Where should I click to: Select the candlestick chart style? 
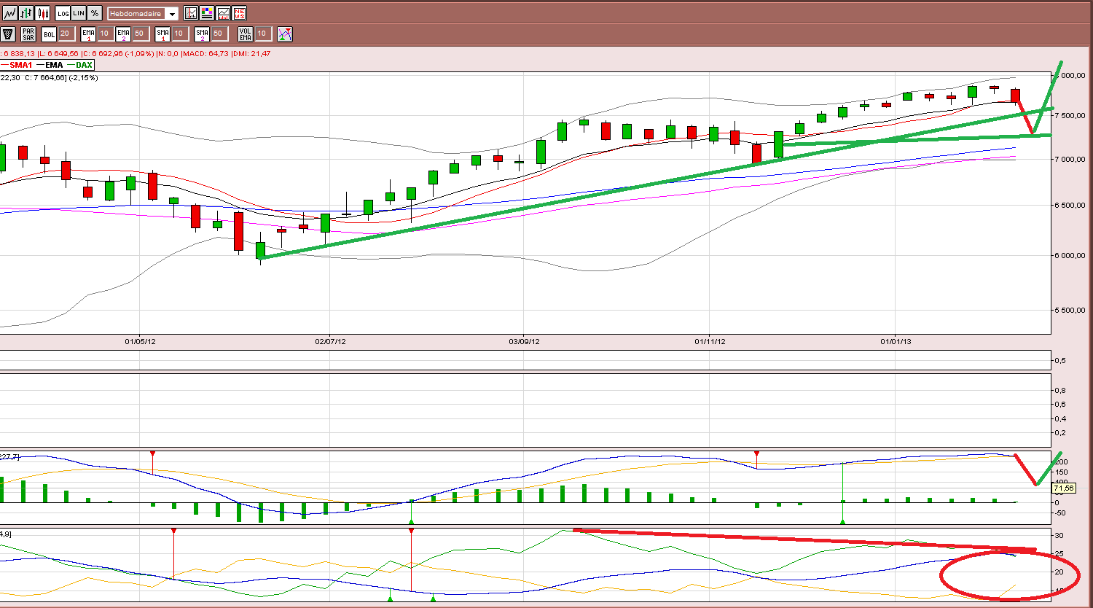(x=42, y=13)
